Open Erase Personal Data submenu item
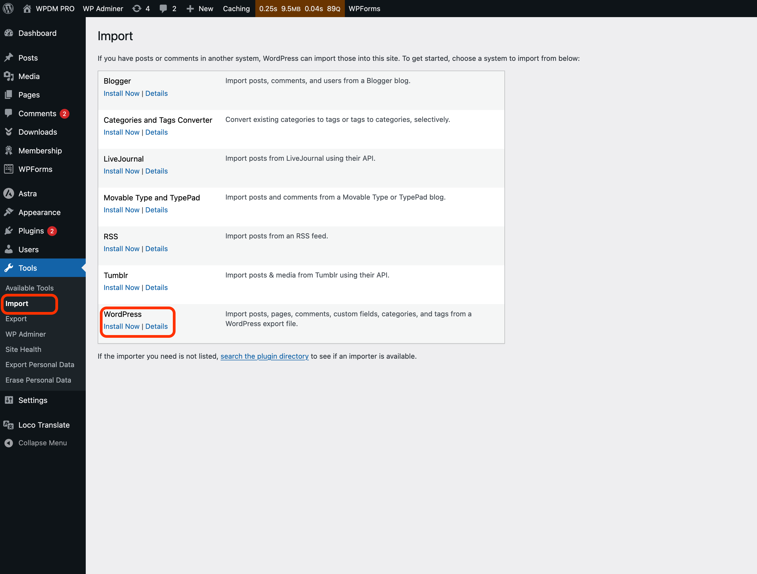This screenshot has height=574, width=757. click(x=38, y=380)
